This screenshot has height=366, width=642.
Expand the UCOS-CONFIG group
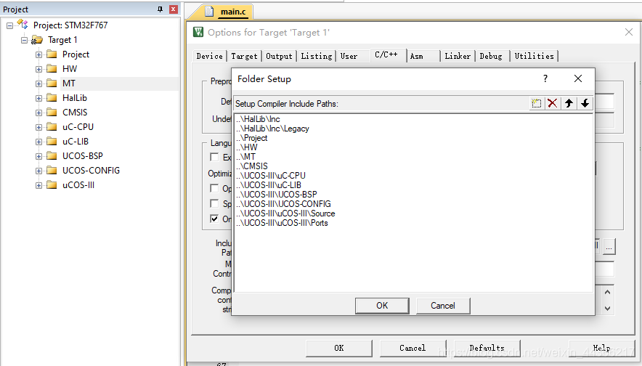point(39,171)
